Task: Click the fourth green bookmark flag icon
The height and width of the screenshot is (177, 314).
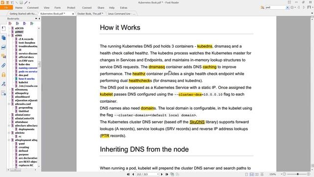Action: click(x=32, y=24)
